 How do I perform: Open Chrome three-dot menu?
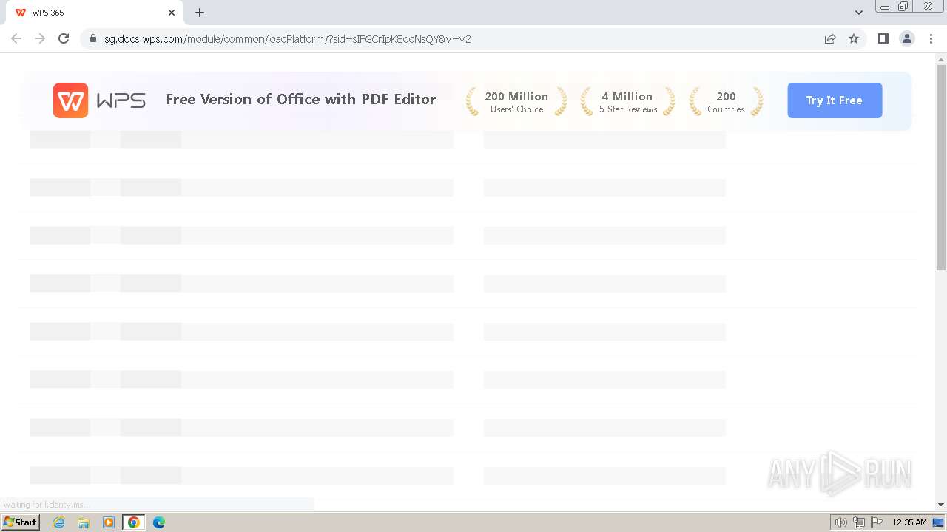(931, 38)
